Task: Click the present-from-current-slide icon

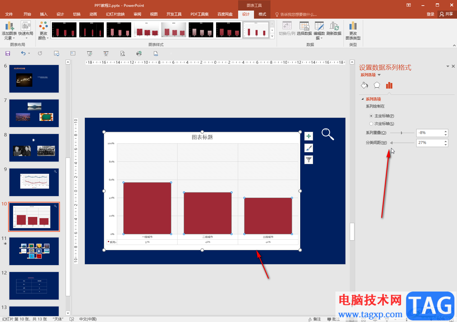Action: click(x=106, y=53)
